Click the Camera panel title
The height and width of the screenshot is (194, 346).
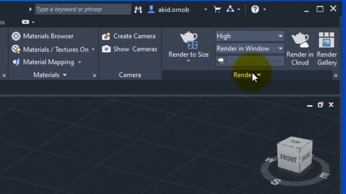pyautogui.click(x=130, y=75)
